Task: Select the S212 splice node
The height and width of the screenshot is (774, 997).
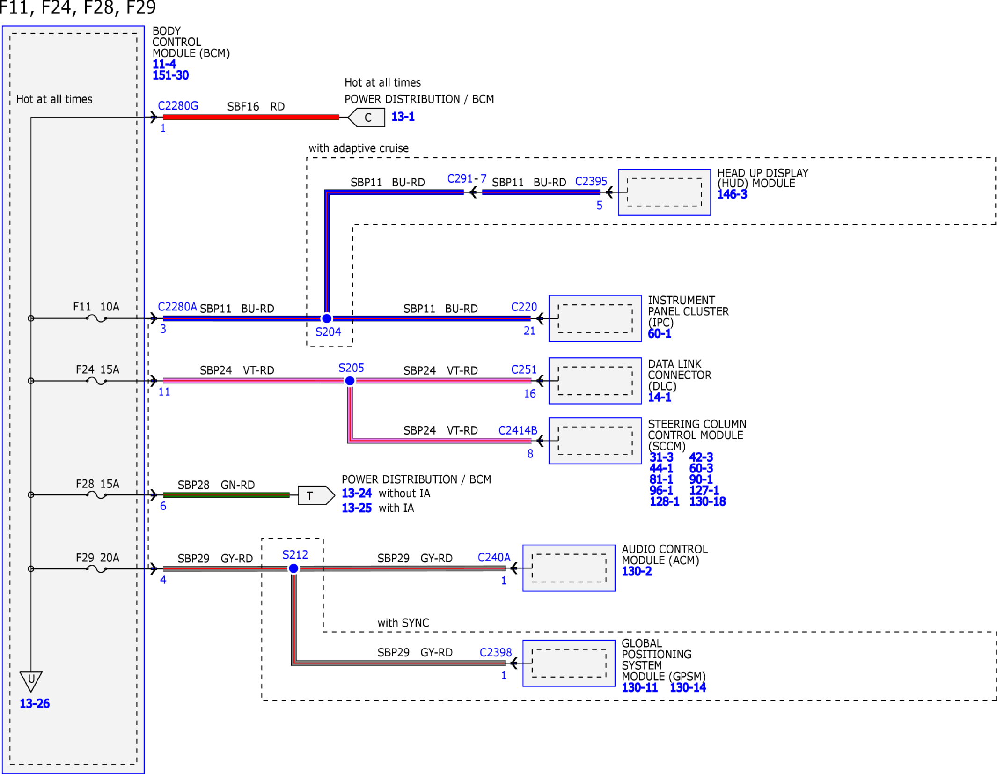Action: [293, 568]
